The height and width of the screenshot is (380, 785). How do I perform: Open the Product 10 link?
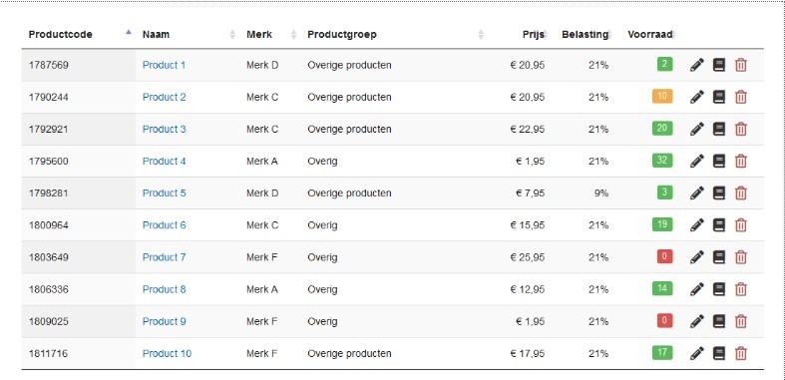[x=167, y=353]
